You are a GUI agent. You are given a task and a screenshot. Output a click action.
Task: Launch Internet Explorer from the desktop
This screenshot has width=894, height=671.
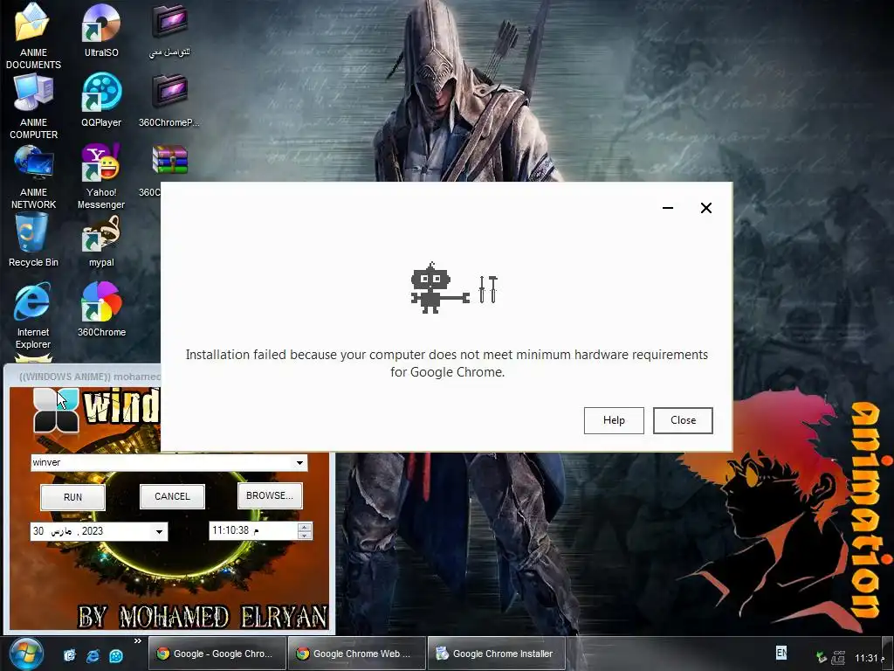(x=33, y=315)
